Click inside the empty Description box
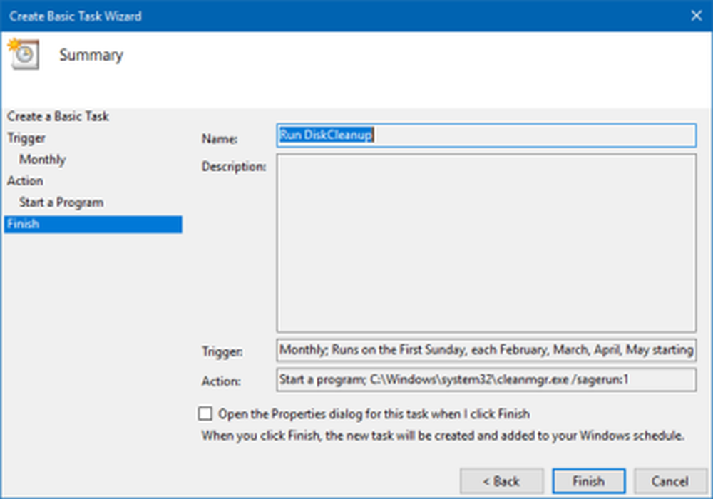 [486, 243]
